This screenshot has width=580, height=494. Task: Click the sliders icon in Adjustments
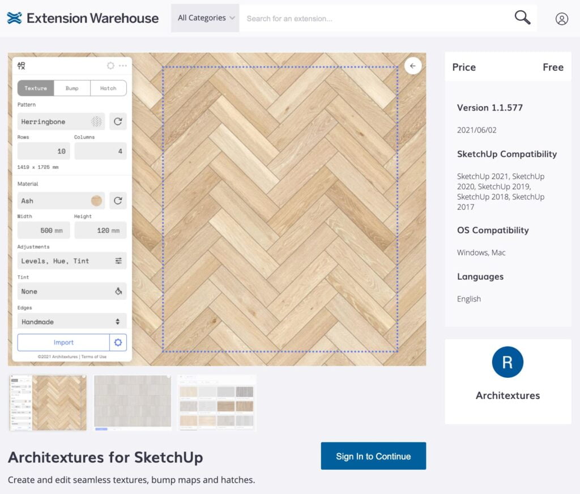118,261
